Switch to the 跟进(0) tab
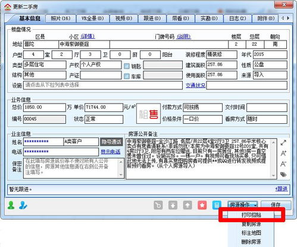 (x=152, y=18)
